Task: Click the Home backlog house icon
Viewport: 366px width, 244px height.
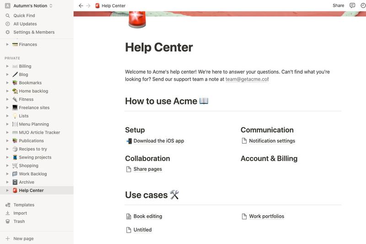Action: 15,91
